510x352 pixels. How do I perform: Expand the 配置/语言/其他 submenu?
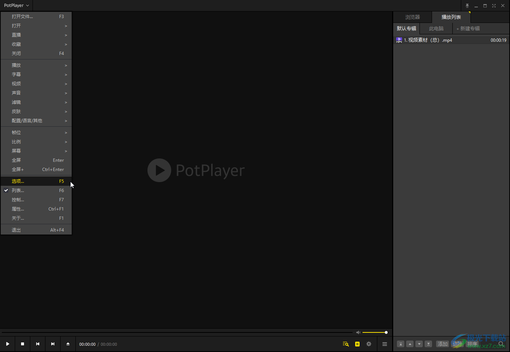pyautogui.click(x=36, y=121)
